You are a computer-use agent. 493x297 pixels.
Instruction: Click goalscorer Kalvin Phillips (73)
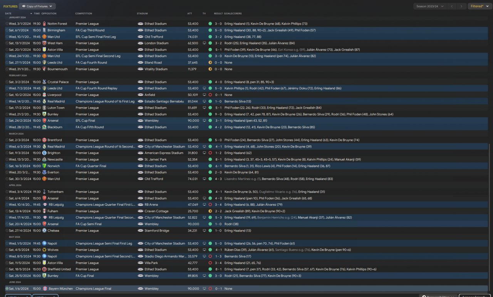point(294,24)
